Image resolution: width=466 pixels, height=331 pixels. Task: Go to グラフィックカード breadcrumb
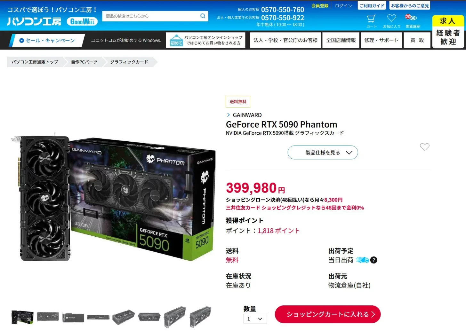pos(129,62)
